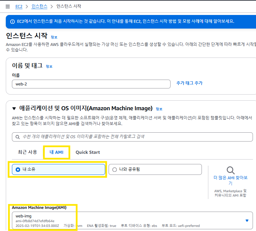Click the 루트 디바이스 유형: ebs text
The width and height of the screenshot is (256, 231).
[x=139, y=226]
